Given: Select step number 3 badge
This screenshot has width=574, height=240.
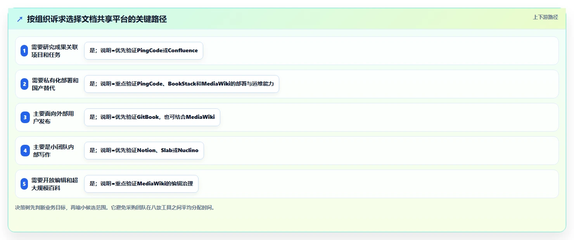Looking at the screenshot, I should (25, 117).
